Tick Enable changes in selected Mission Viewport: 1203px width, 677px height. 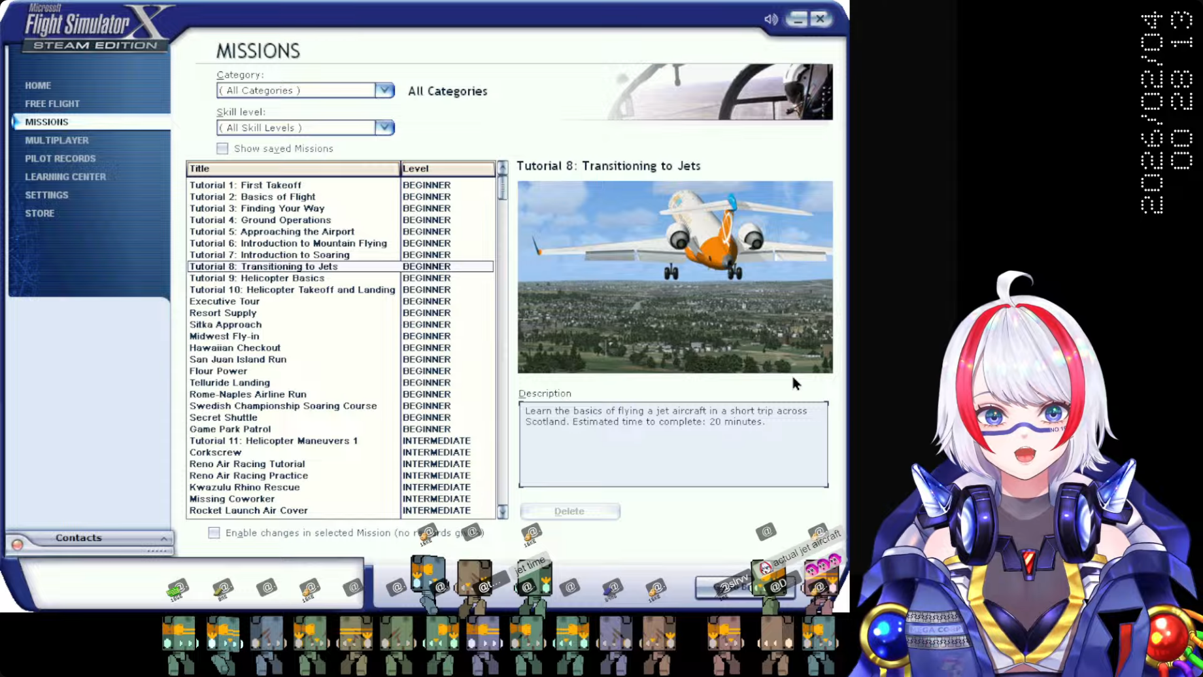click(x=214, y=532)
